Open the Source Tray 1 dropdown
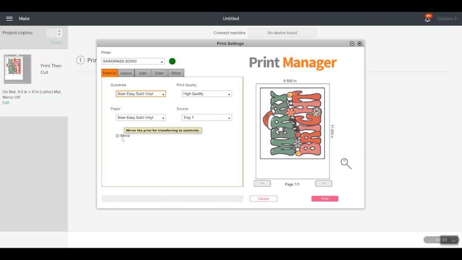Image resolution: width=462 pixels, height=260 pixels. tap(207, 118)
